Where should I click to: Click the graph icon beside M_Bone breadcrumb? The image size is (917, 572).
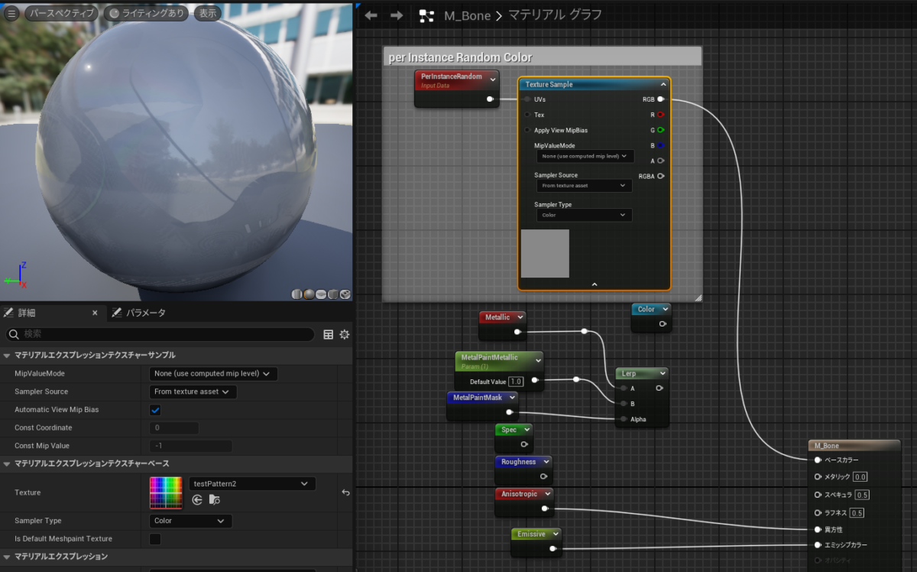(x=426, y=15)
